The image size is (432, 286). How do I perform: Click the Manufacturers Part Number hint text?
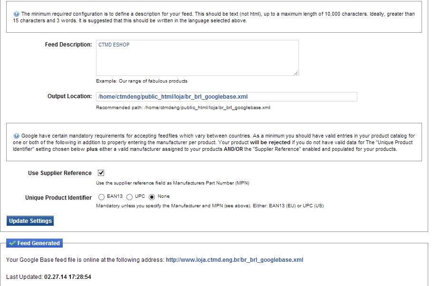173,183
